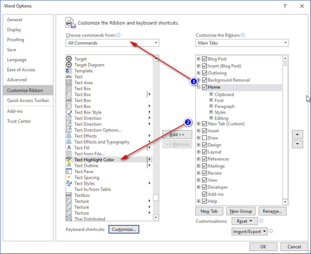This screenshot has width=311, height=254.
Task: Move selected tab down with arrow button
Action: 297,144
